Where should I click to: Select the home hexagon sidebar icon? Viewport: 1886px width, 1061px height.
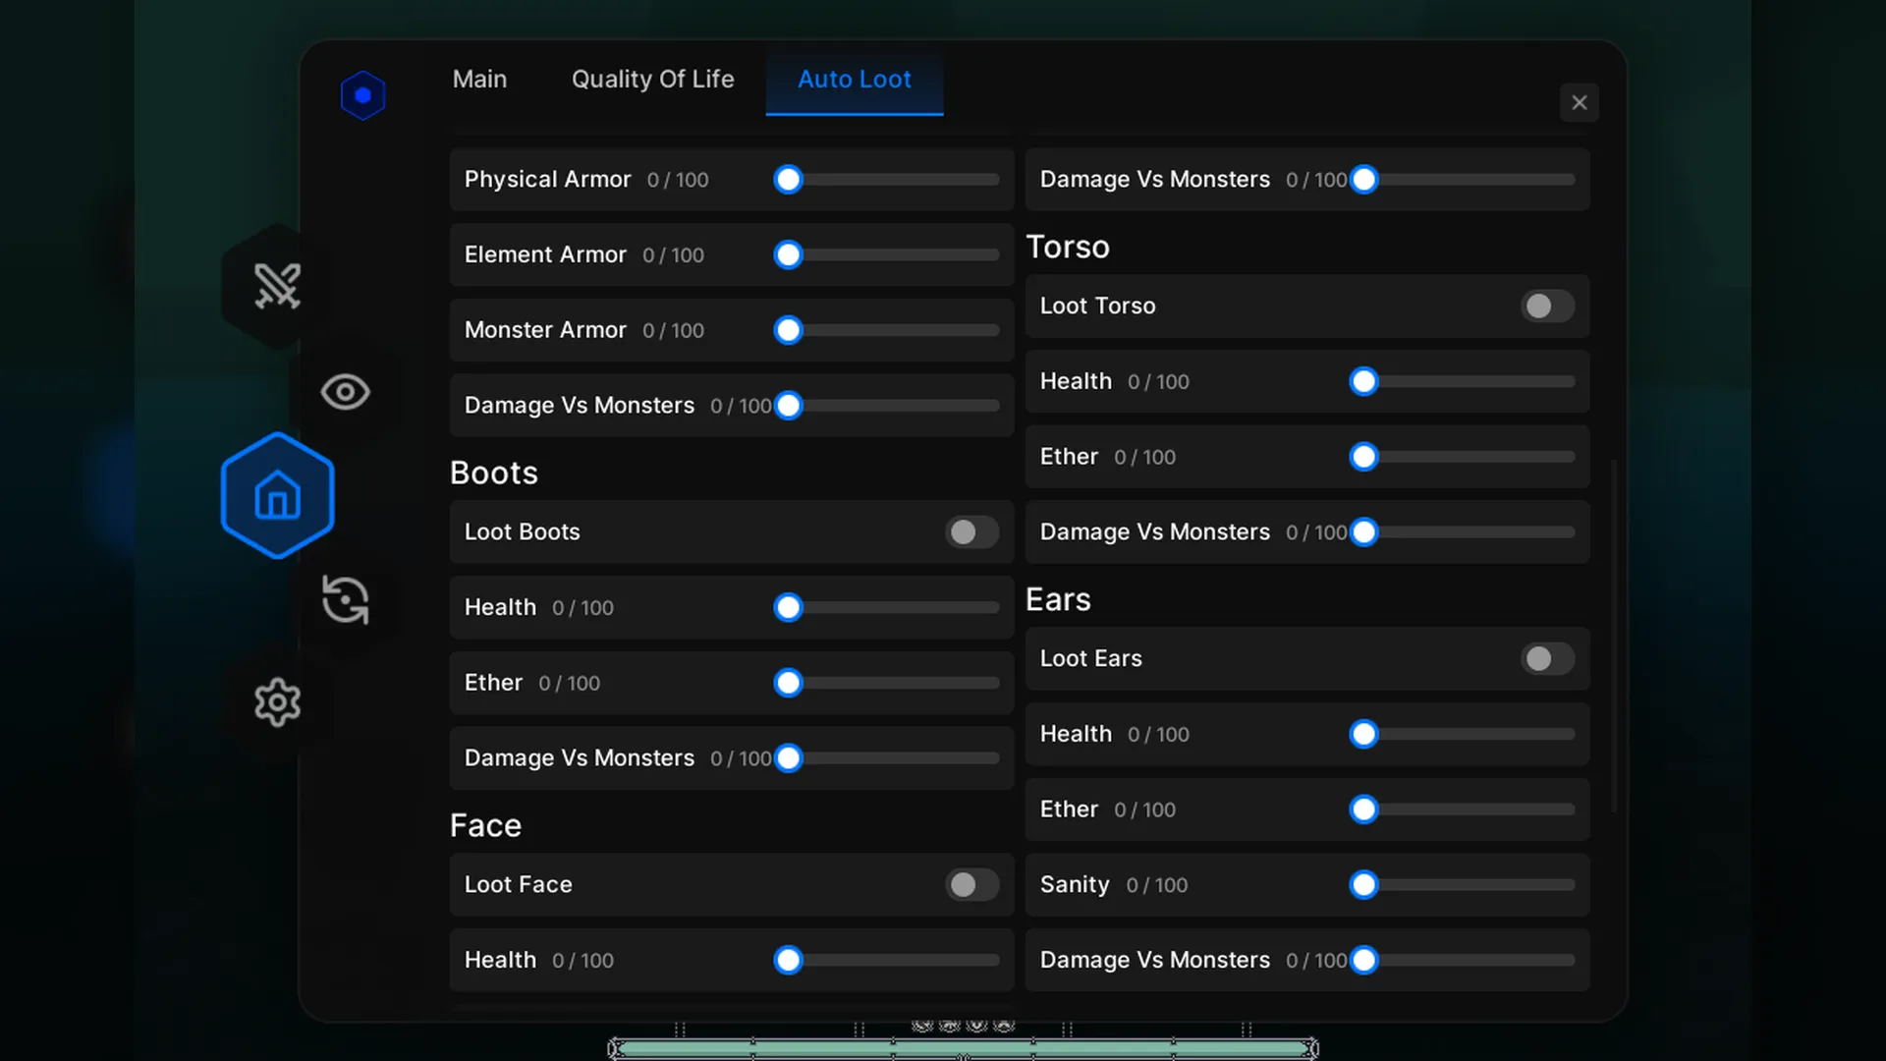[277, 495]
